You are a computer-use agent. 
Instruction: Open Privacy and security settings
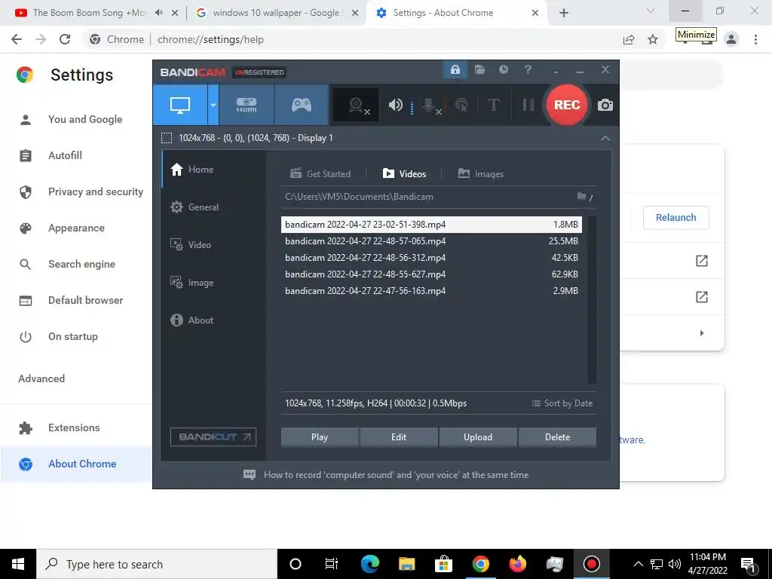tap(96, 191)
